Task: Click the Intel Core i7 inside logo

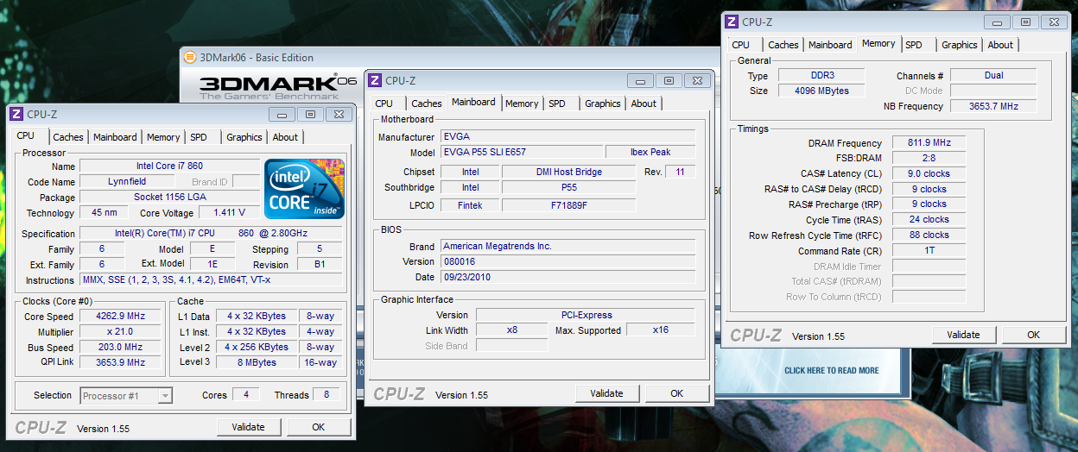Action: tap(305, 187)
